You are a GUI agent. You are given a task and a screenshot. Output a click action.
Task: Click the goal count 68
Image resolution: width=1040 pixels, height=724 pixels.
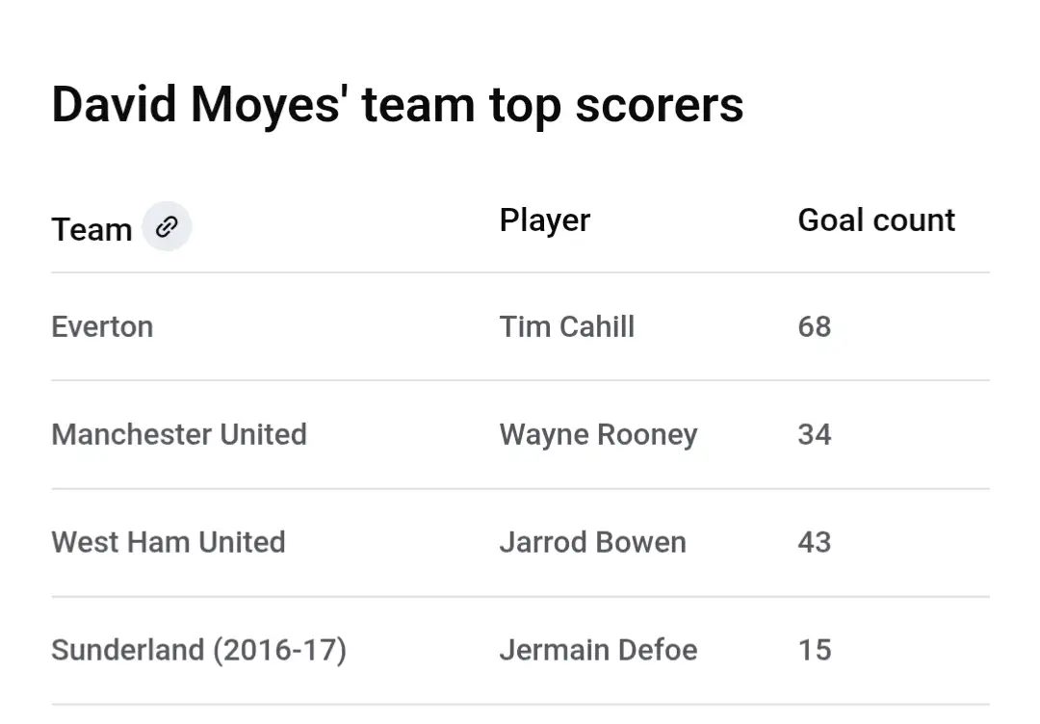point(814,326)
